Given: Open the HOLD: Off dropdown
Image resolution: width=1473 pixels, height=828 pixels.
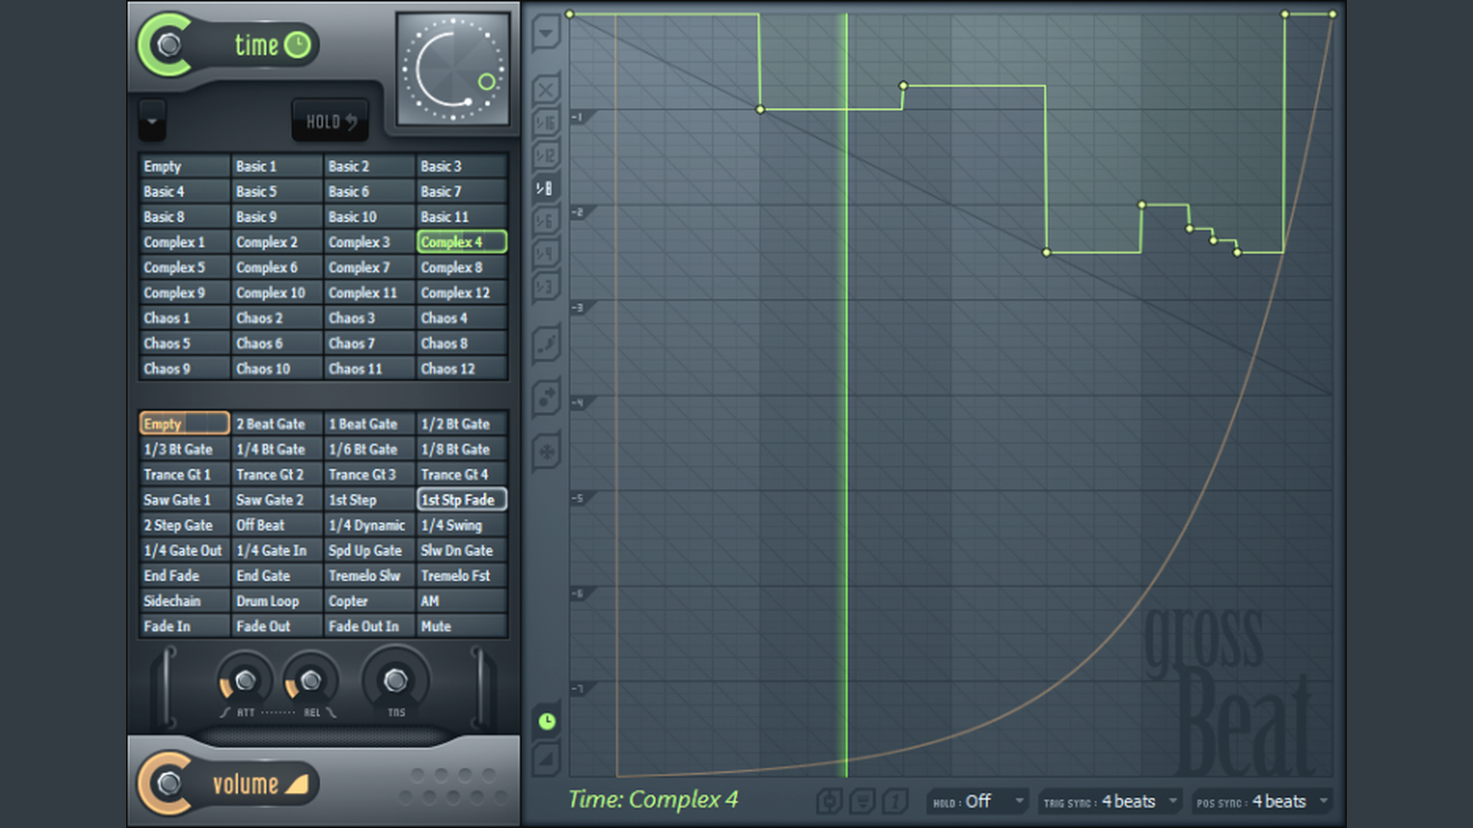Looking at the screenshot, I should coord(977,802).
